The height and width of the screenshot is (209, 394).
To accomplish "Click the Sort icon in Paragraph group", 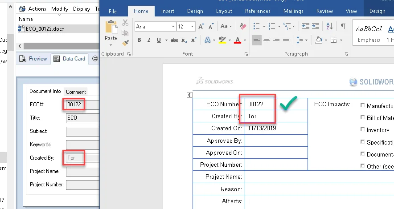I will pos(331,26).
